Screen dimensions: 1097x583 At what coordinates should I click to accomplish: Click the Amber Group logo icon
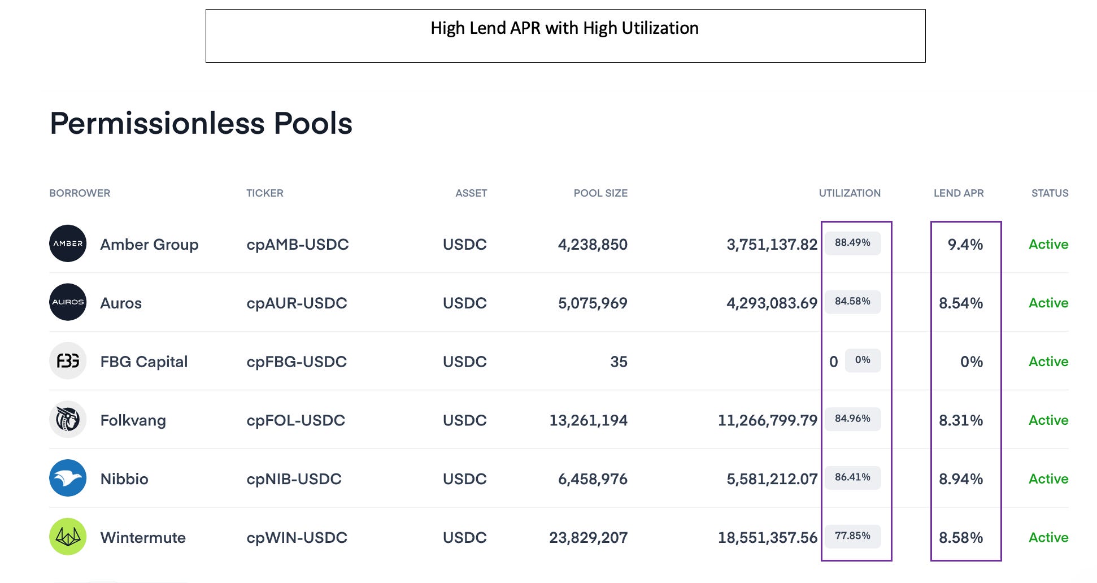point(68,243)
